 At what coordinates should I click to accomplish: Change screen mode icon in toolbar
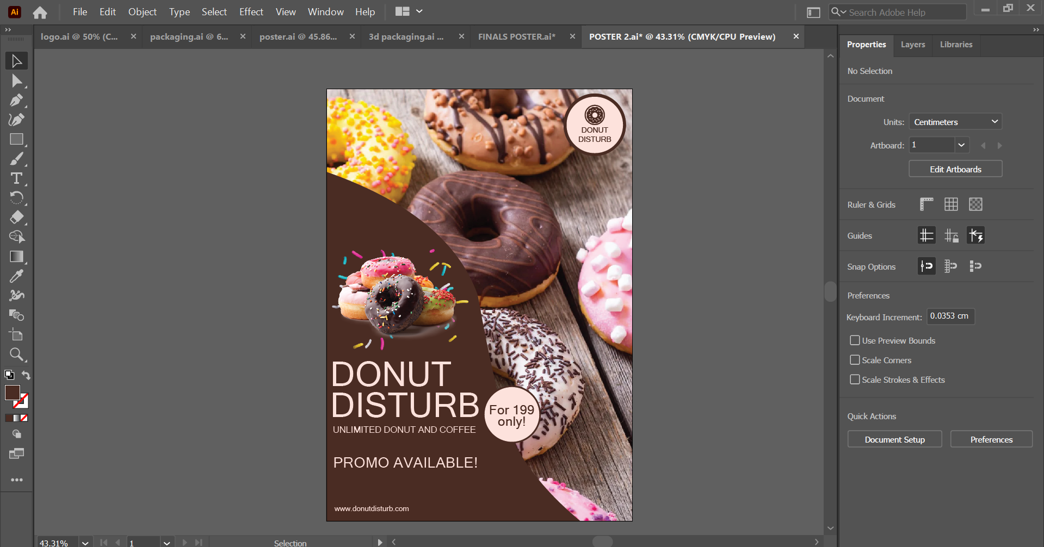pos(17,453)
